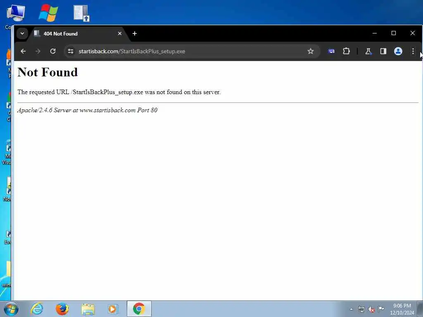This screenshot has height=317, width=423.
Task: Click the Chrome taskbar button
Action: coord(139,309)
